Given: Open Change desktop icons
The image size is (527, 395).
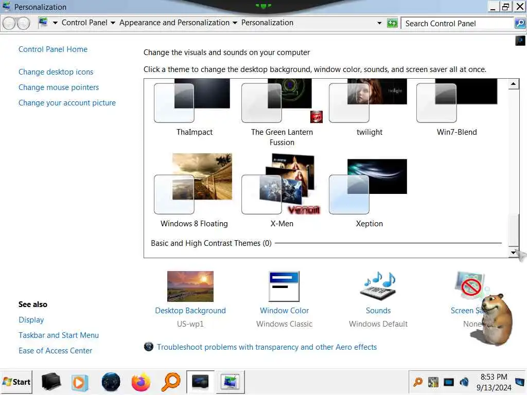Looking at the screenshot, I should click(x=56, y=72).
